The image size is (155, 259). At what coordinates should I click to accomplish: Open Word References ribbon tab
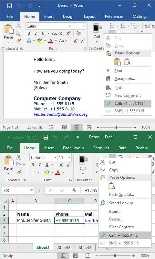coord(114,17)
